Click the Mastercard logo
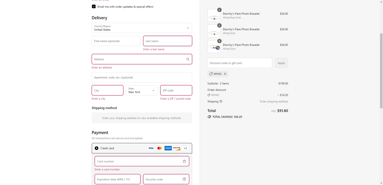Viewport: 383px width, 185px height. tap(160, 148)
